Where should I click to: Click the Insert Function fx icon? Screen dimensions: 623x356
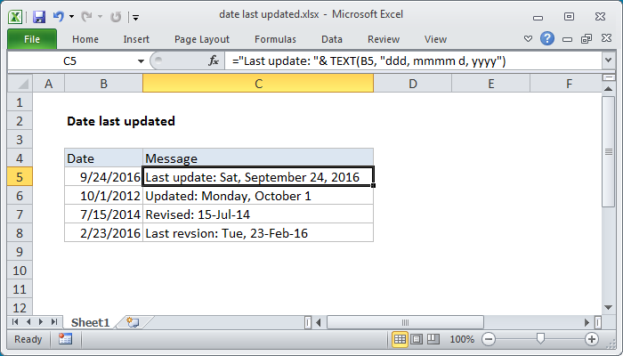[x=214, y=61]
